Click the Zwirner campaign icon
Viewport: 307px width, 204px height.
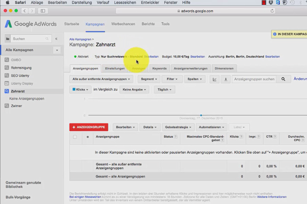7,106
